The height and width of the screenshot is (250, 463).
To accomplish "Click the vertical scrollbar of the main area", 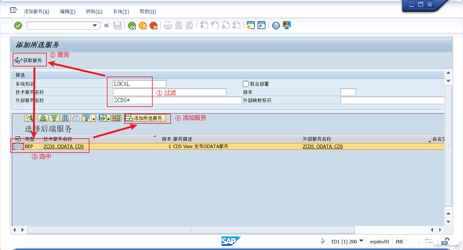I will click(x=448, y=146).
